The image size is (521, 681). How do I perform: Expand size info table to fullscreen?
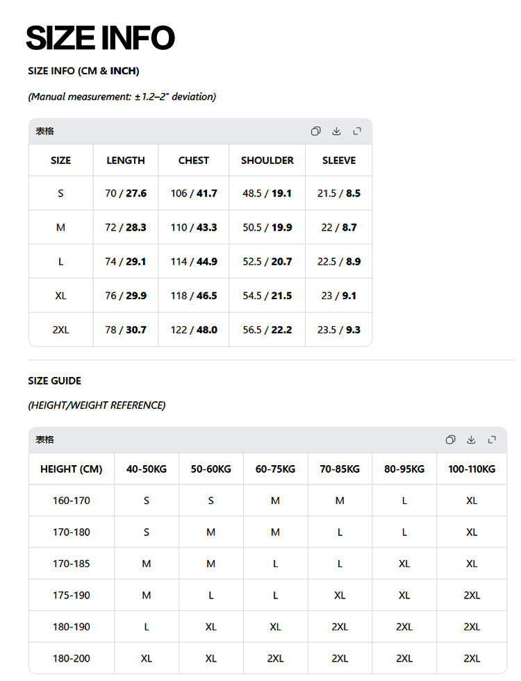357,131
